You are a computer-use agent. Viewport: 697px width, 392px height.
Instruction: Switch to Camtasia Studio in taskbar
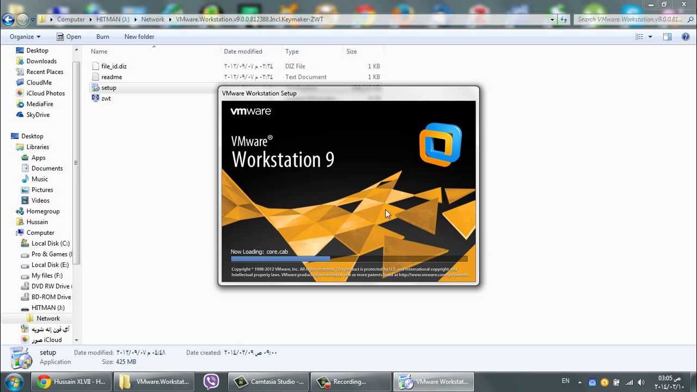(x=268, y=382)
